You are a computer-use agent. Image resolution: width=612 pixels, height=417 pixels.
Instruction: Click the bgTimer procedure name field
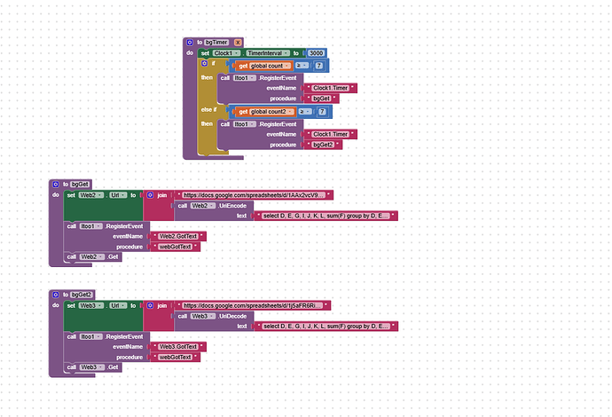(216, 43)
